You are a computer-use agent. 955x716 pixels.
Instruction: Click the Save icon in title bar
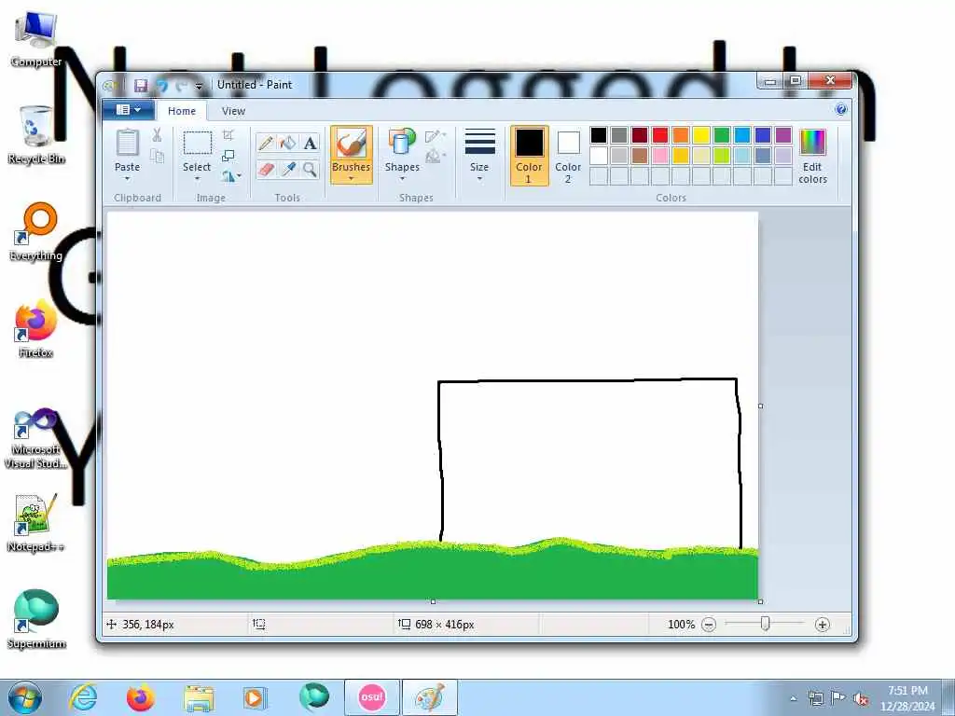pos(142,85)
